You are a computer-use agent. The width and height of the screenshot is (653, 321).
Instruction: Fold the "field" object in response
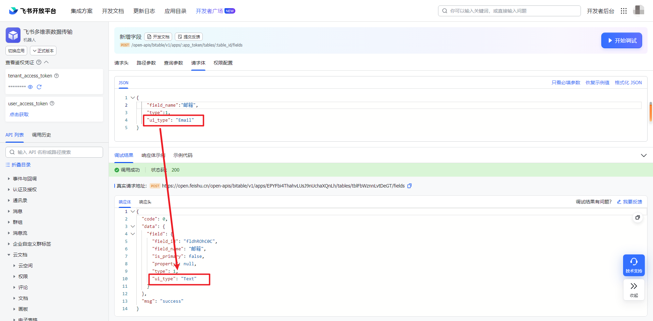click(133, 234)
